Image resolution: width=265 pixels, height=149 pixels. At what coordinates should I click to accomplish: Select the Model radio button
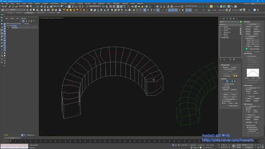tap(224, 67)
